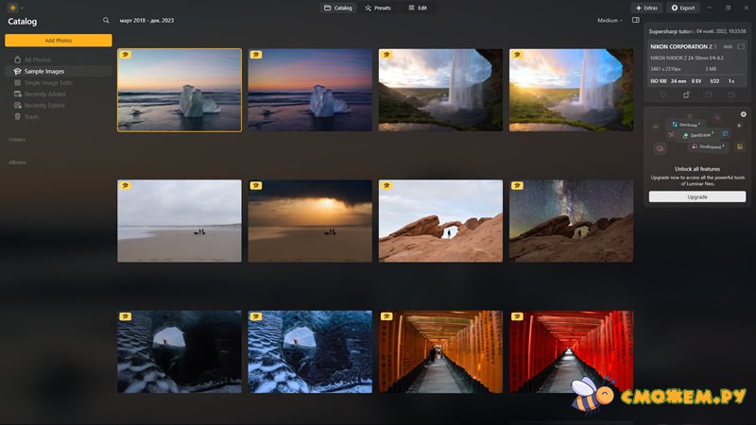Click the Upgrade button

click(x=696, y=197)
